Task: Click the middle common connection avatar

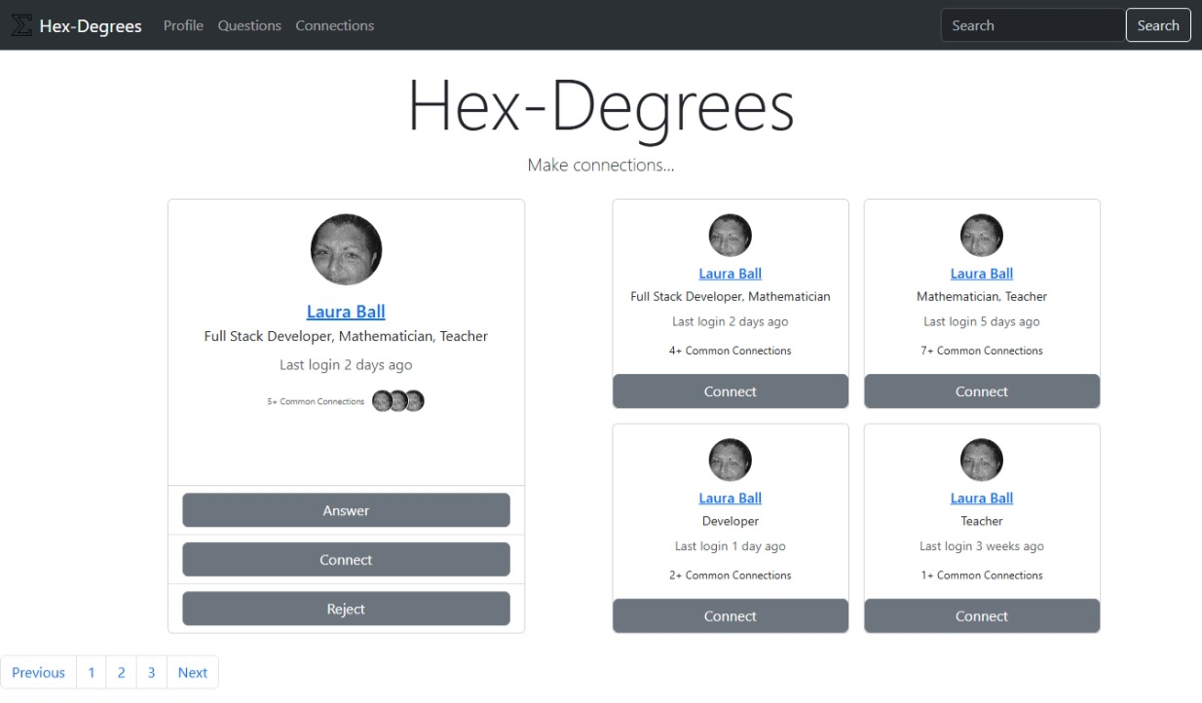Action: 397,400
